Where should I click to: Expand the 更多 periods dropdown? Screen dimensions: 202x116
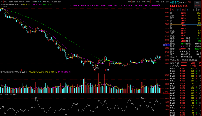pyautogui.click(x=60, y=1)
